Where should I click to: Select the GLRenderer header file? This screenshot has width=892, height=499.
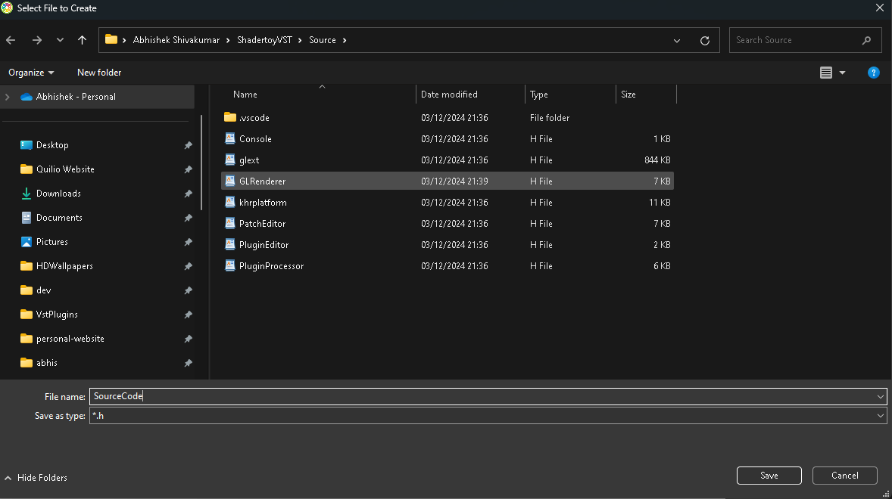pyautogui.click(x=448, y=181)
